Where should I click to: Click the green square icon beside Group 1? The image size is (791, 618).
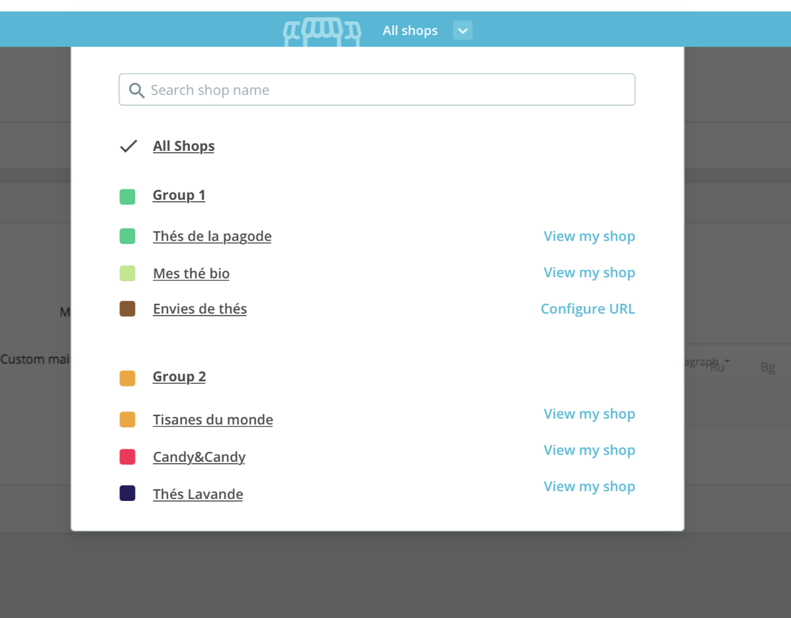tap(128, 196)
